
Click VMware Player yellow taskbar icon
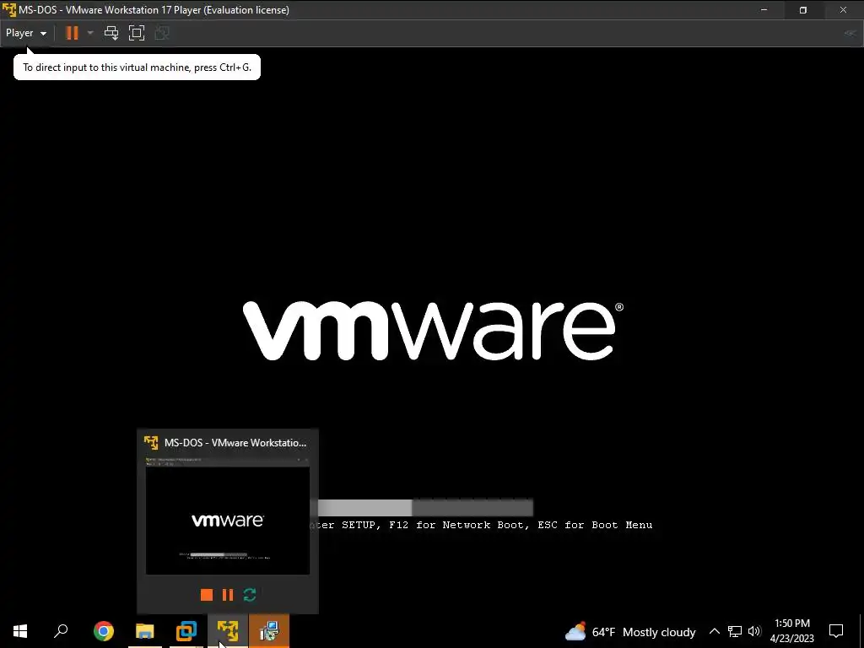(x=228, y=631)
